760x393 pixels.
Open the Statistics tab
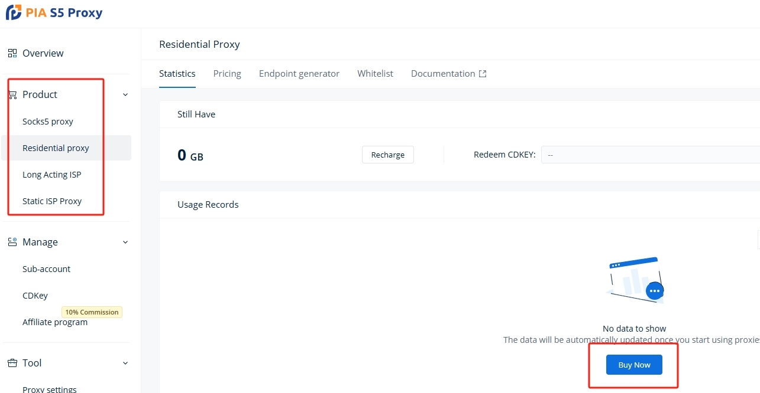pos(177,74)
